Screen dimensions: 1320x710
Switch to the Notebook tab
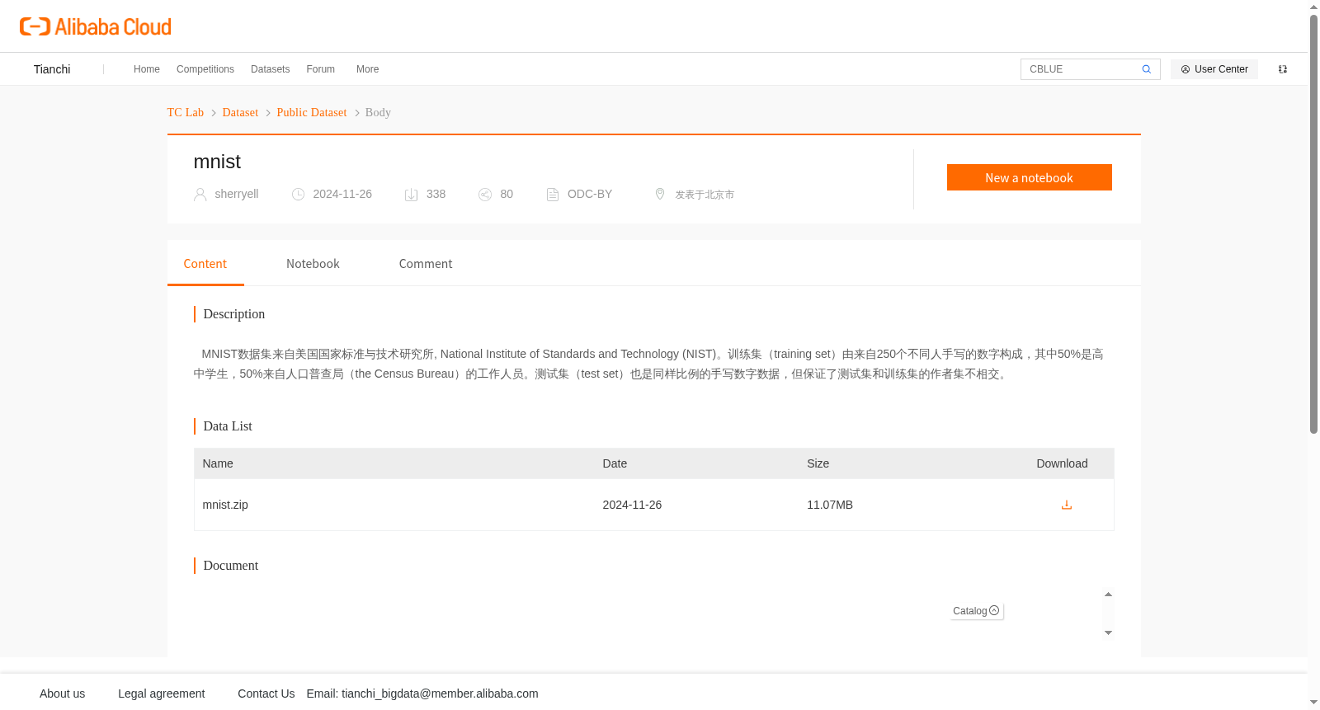(313, 264)
